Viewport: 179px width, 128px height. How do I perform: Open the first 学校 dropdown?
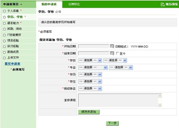coord(90,60)
